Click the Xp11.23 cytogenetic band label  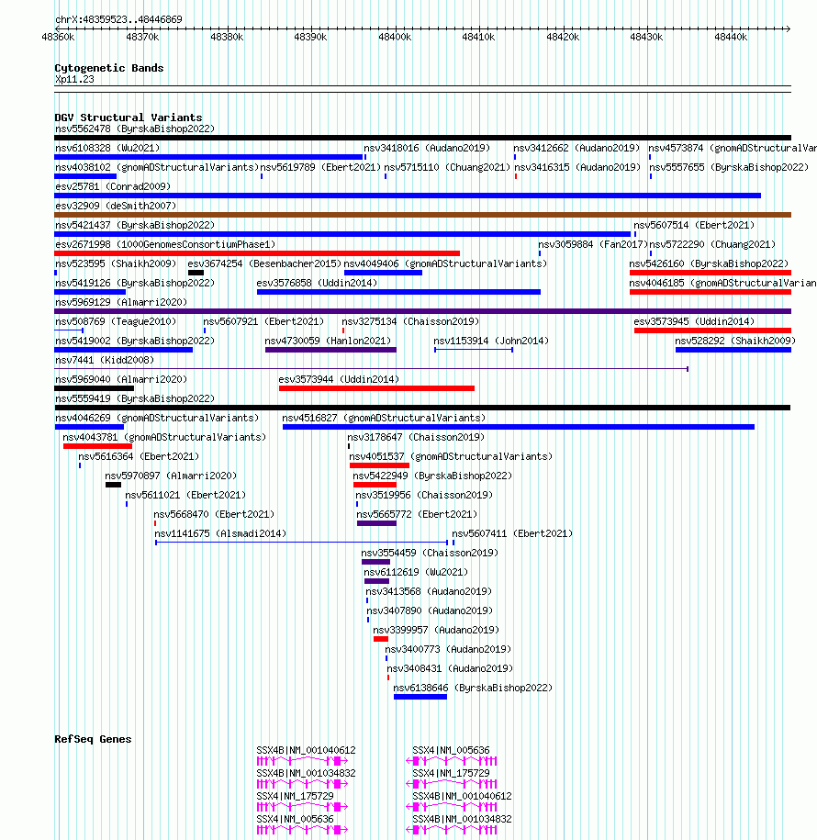[74, 80]
